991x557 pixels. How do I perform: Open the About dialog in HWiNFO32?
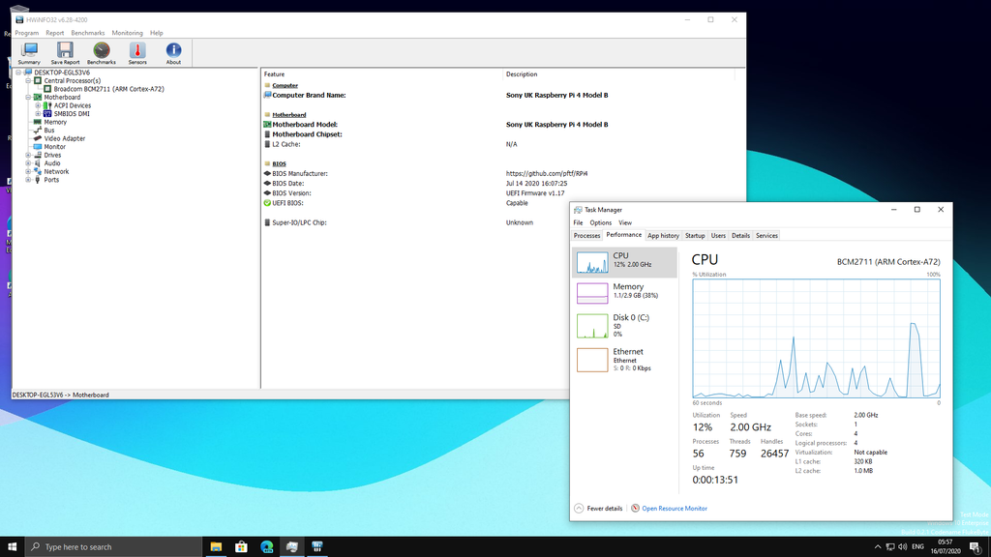pos(173,52)
